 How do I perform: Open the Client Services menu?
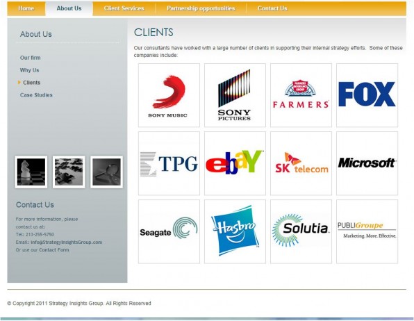click(x=124, y=8)
